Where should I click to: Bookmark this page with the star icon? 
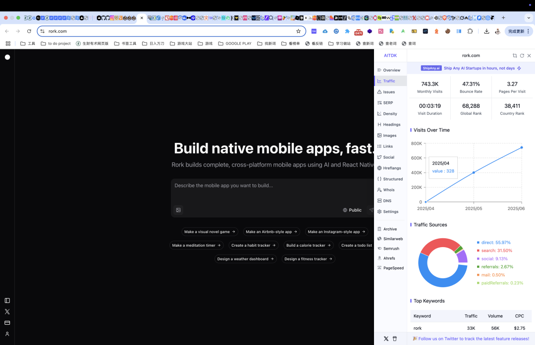[299, 31]
